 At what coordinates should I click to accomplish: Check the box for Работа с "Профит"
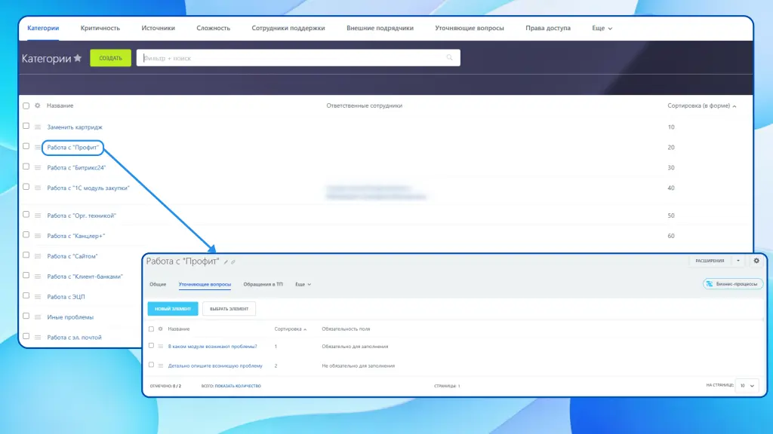coord(26,146)
